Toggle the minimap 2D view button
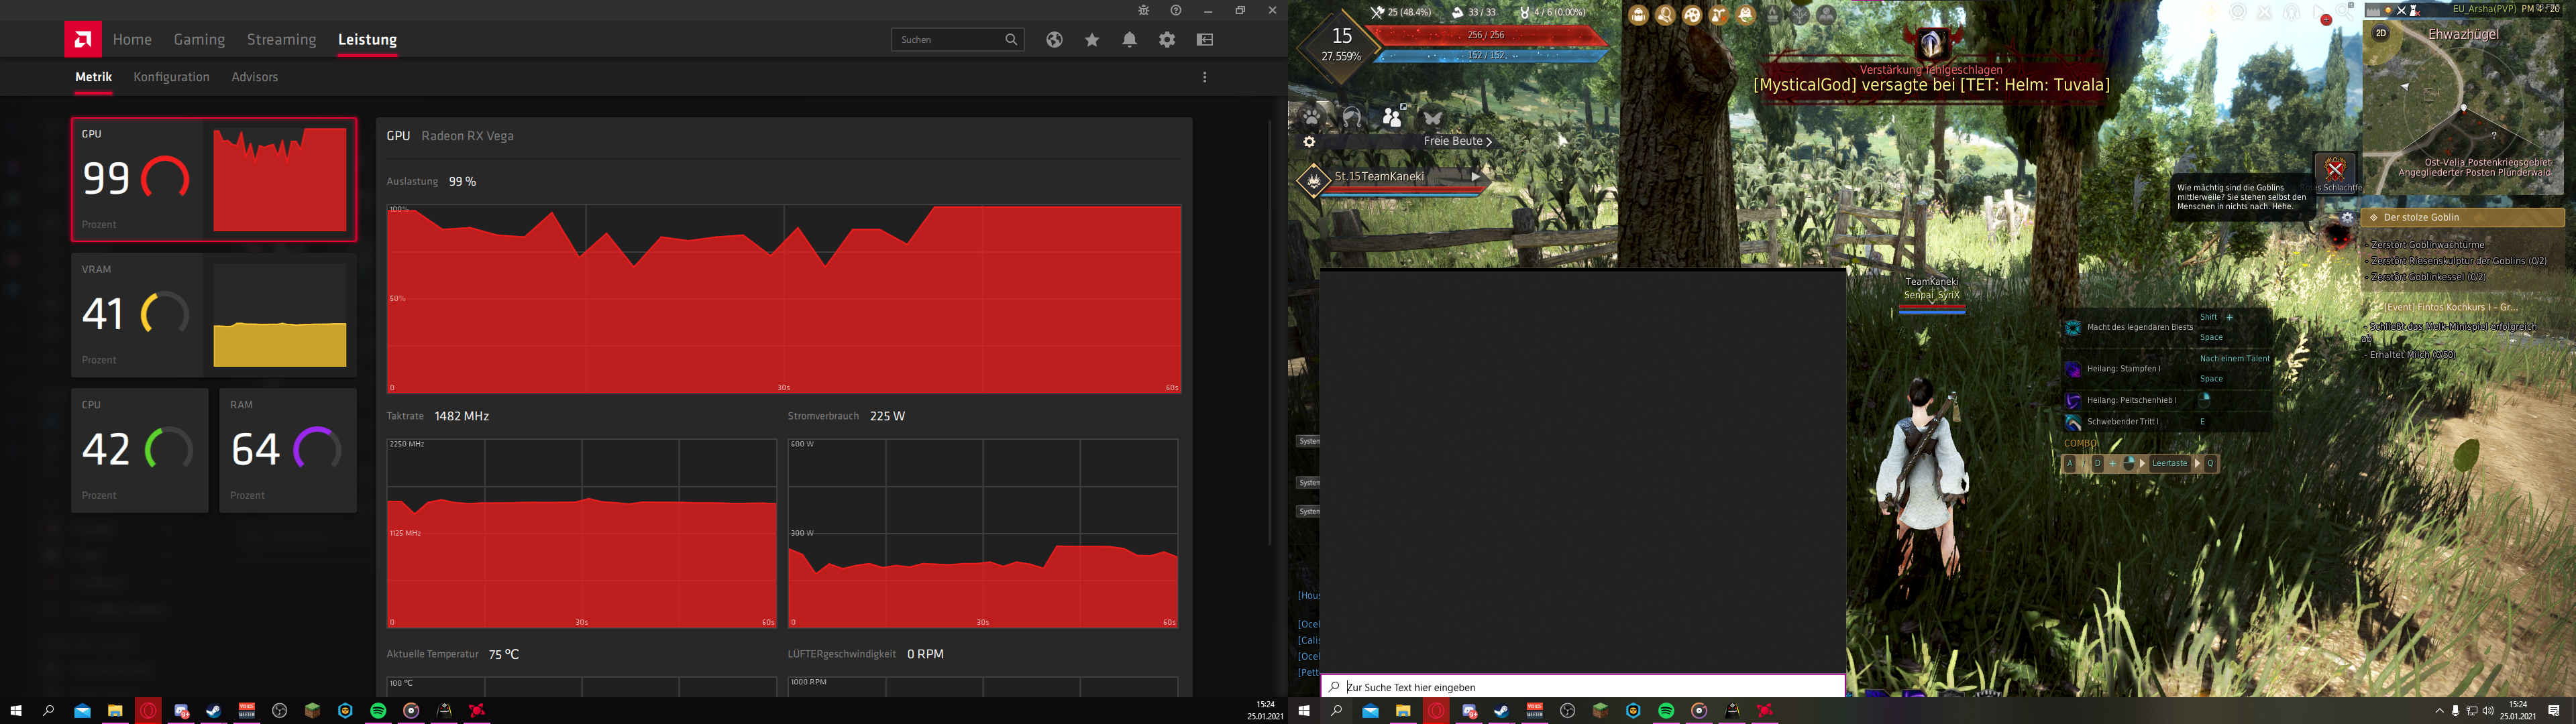Screen dimensions: 2576x724 2381,33
